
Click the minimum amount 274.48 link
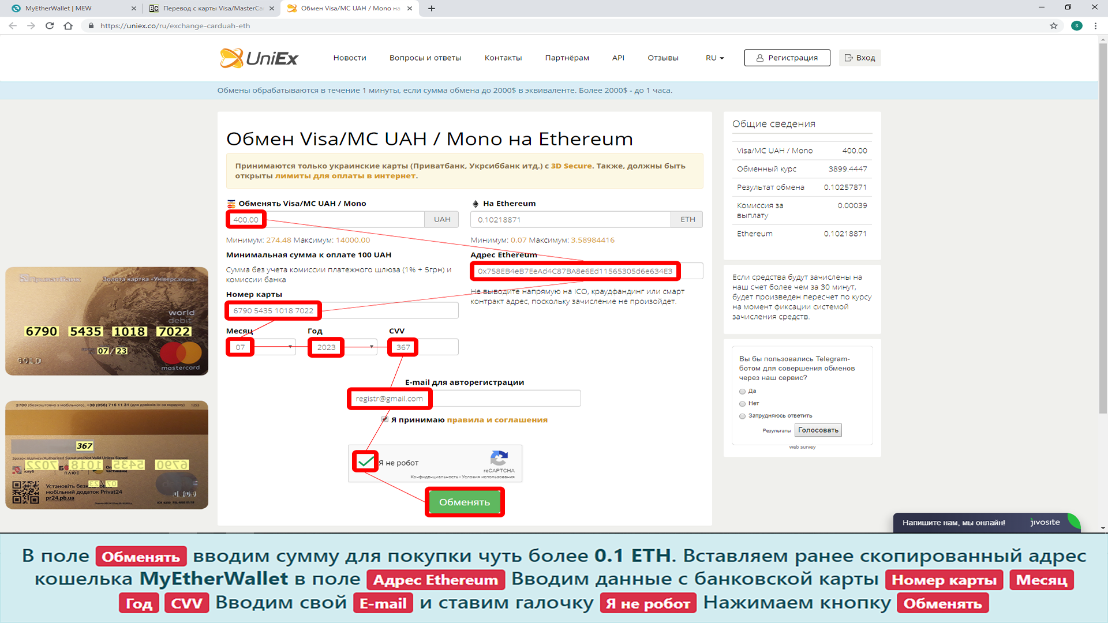[x=279, y=241]
